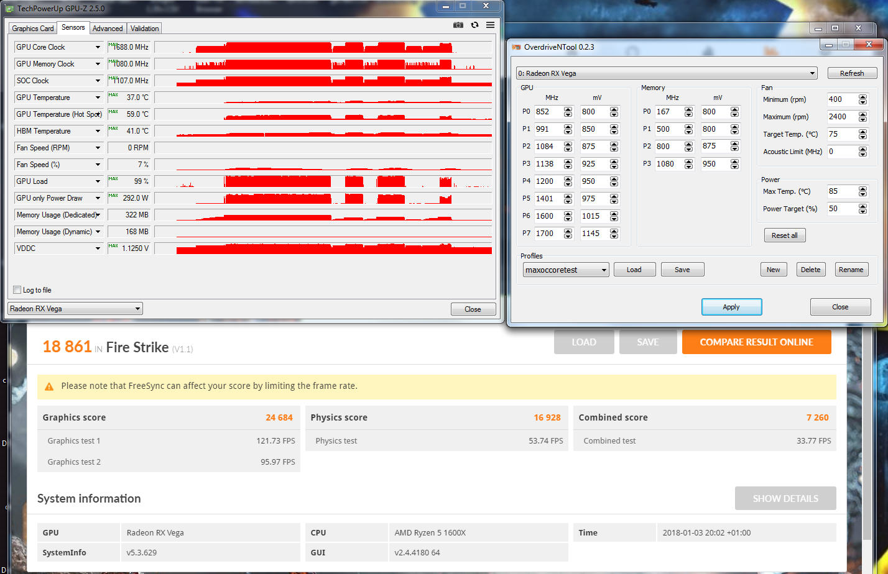Switch to the Advanced tab
This screenshot has height=574, width=888.
point(108,29)
